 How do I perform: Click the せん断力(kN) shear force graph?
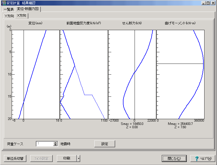pos(132,74)
